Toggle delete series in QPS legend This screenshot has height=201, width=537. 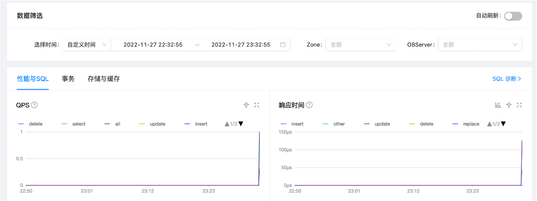pos(30,124)
